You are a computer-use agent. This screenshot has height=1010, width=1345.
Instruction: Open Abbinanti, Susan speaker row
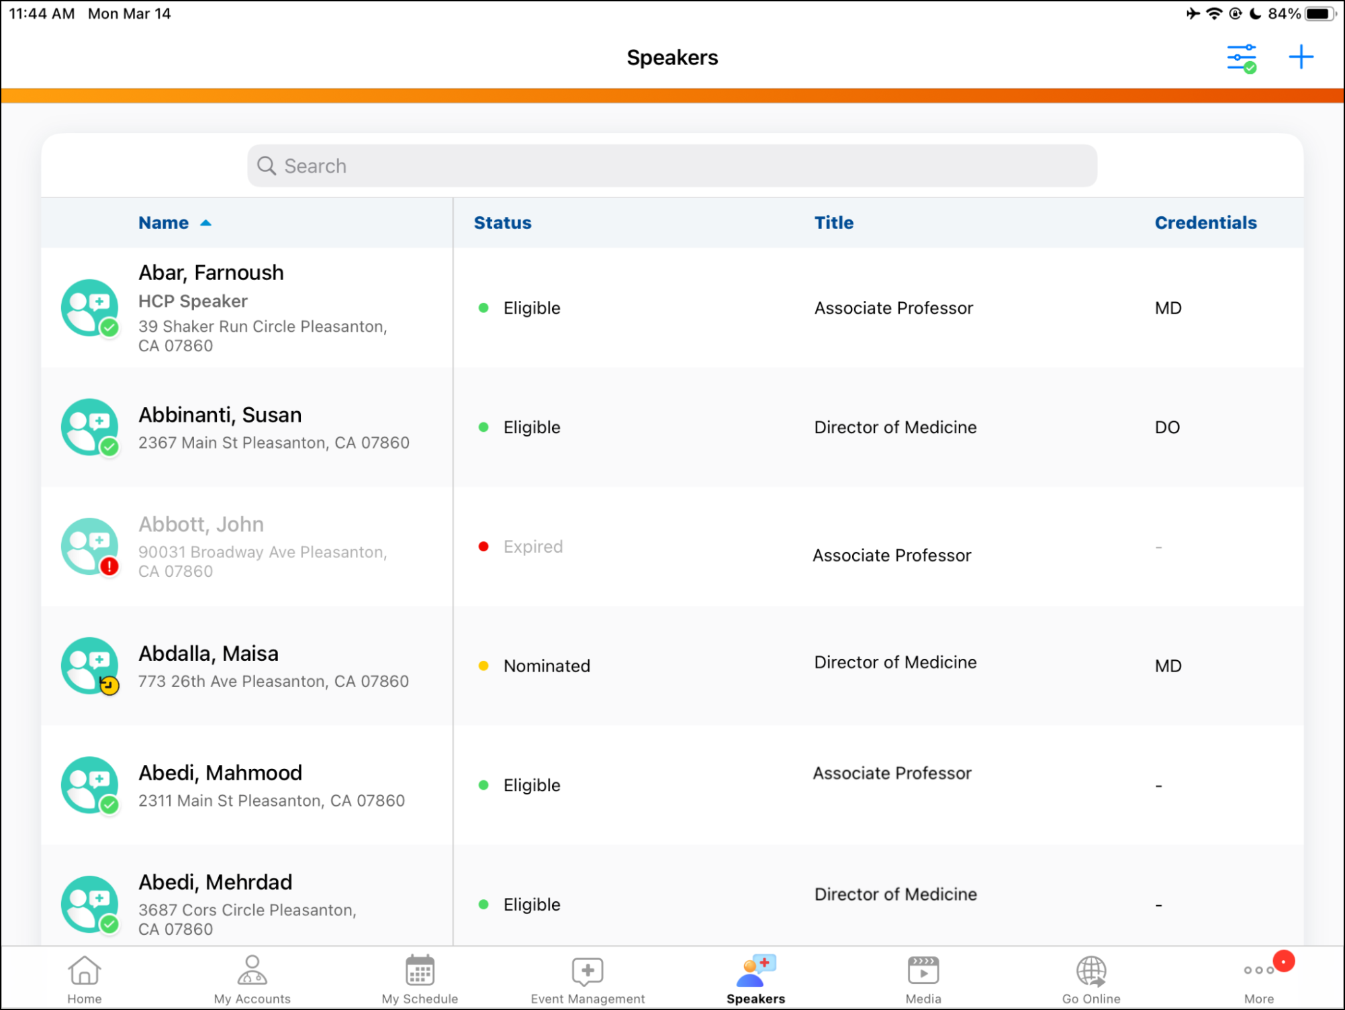pyautogui.click(x=220, y=416)
